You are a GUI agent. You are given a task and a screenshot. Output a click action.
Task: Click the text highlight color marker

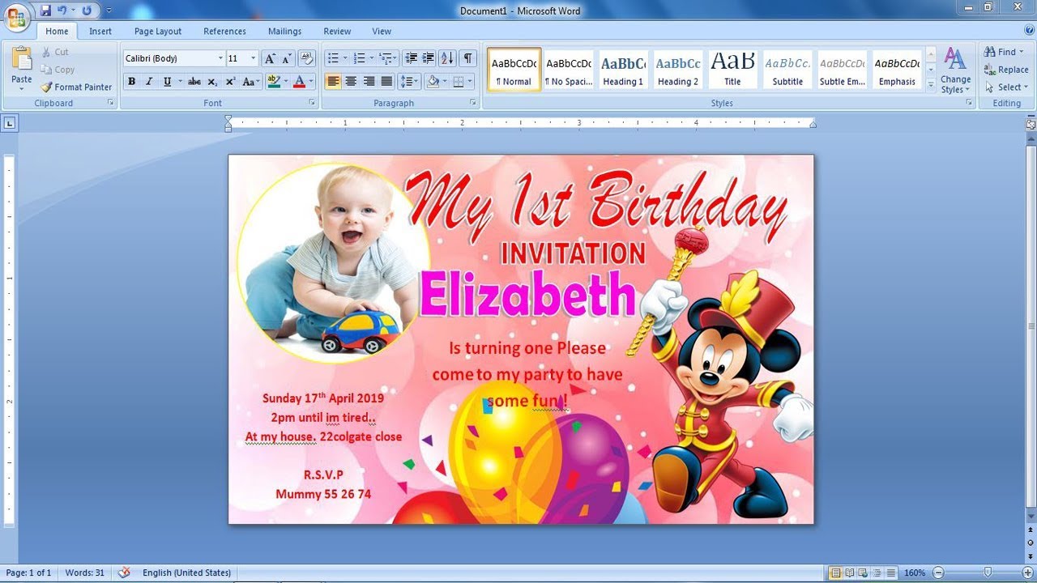pos(273,82)
